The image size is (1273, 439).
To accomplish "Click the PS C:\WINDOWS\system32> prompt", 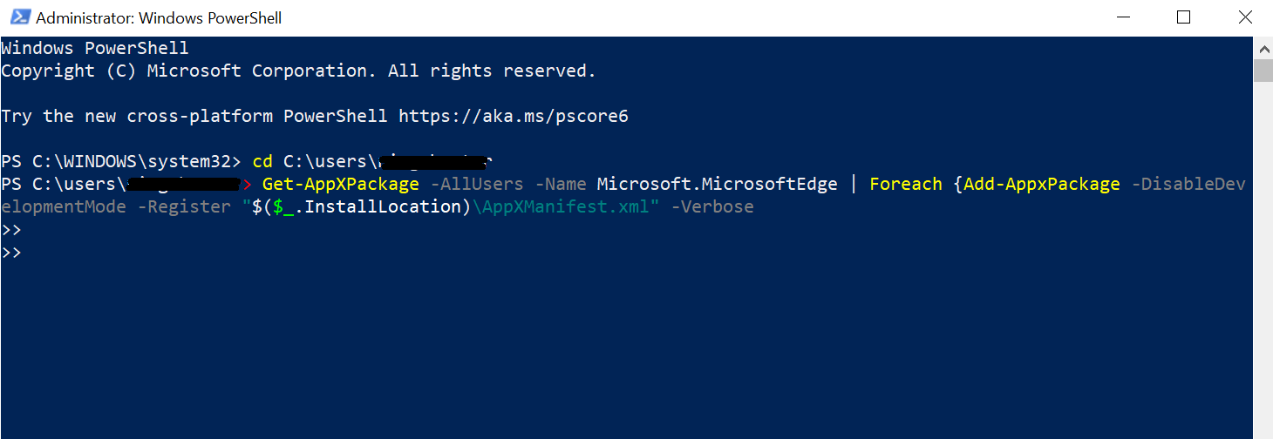I will (x=120, y=161).
